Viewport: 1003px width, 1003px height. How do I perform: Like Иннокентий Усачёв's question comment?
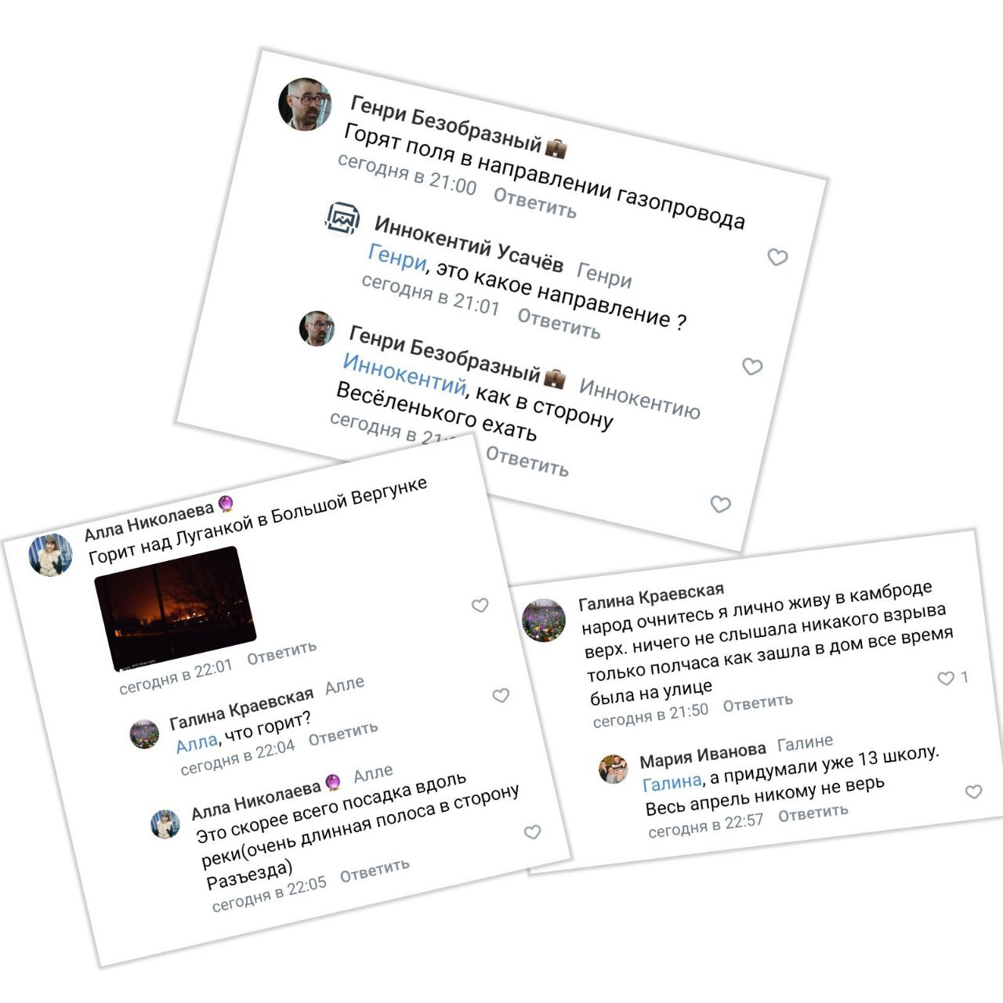(x=752, y=366)
